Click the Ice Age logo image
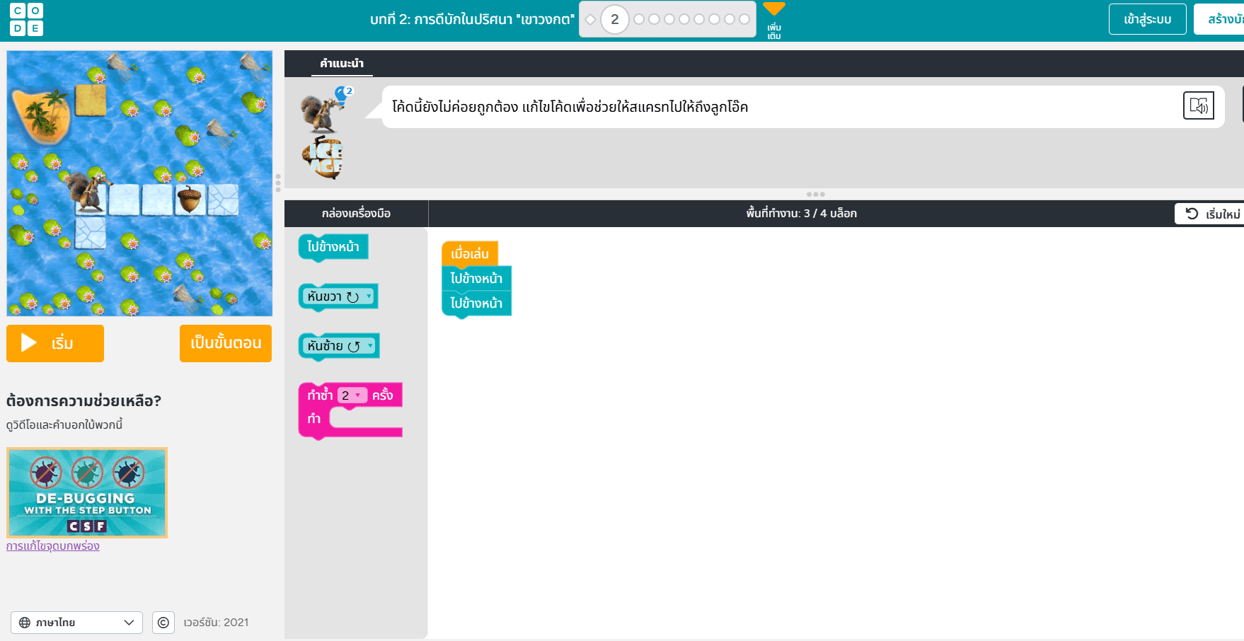The width and height of the screenshot is (1244, 641). pyautogui.click(x=323, y=157)
